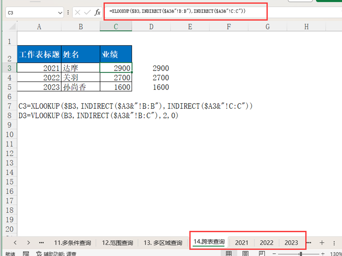The height and width of the screenshot is (256, 342).
Task: Select cell A4 with value 2022
Action: click(39, 77)
